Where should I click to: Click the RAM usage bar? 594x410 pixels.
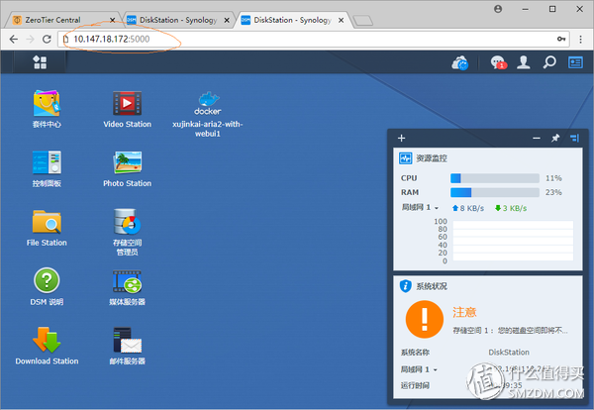point(495,192)
